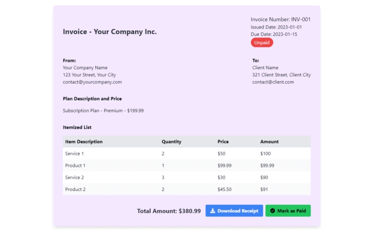This screenshot has width=374, height=234.
Task: Click the $50 price of Service 1
Action: point(221,154)
